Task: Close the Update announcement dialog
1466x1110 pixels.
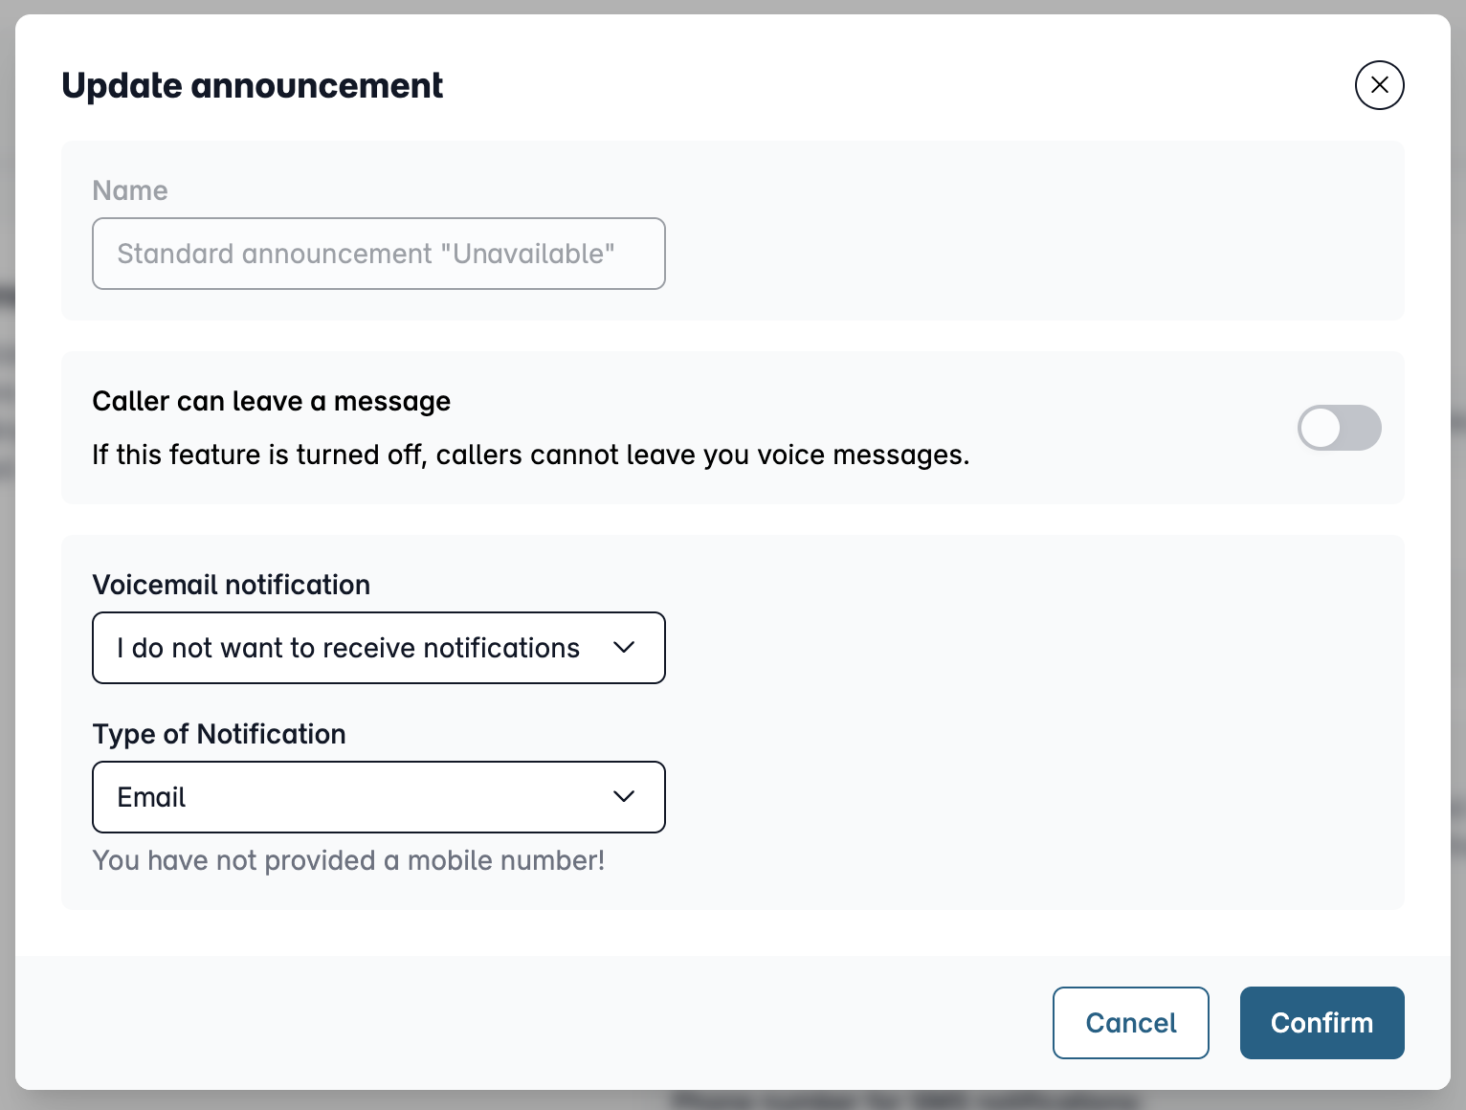Action: coord(1379,85)
